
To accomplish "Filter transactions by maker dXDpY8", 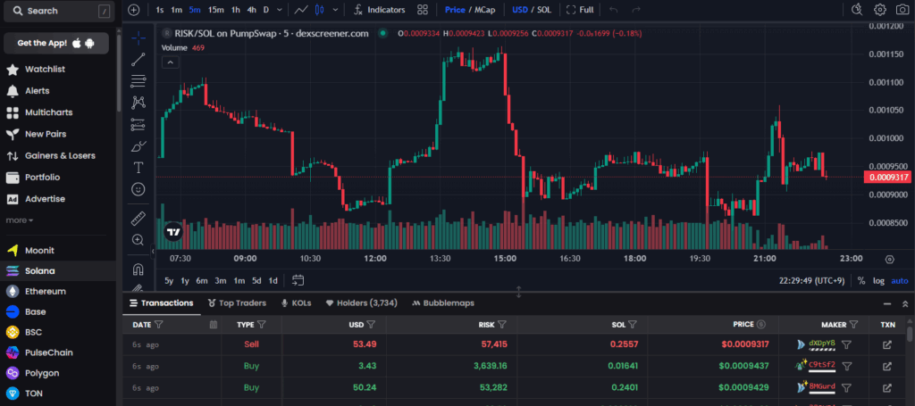I will [x=847, y=344].
